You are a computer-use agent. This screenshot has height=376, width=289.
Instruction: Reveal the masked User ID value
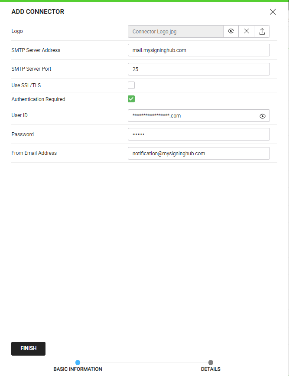point(262,116)
